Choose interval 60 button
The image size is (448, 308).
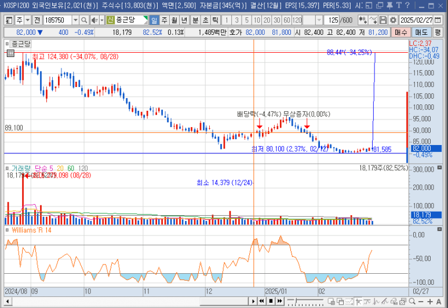(287, 20)
